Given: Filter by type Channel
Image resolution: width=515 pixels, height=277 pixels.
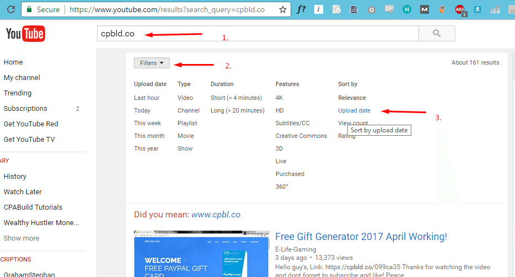Looking at the screenshot, I should [189, 110].
